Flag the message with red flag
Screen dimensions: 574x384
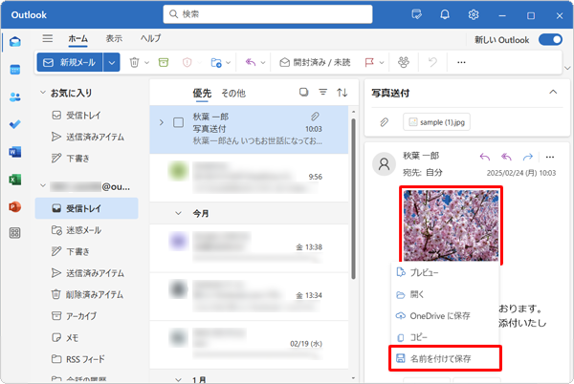click(369, 62)
